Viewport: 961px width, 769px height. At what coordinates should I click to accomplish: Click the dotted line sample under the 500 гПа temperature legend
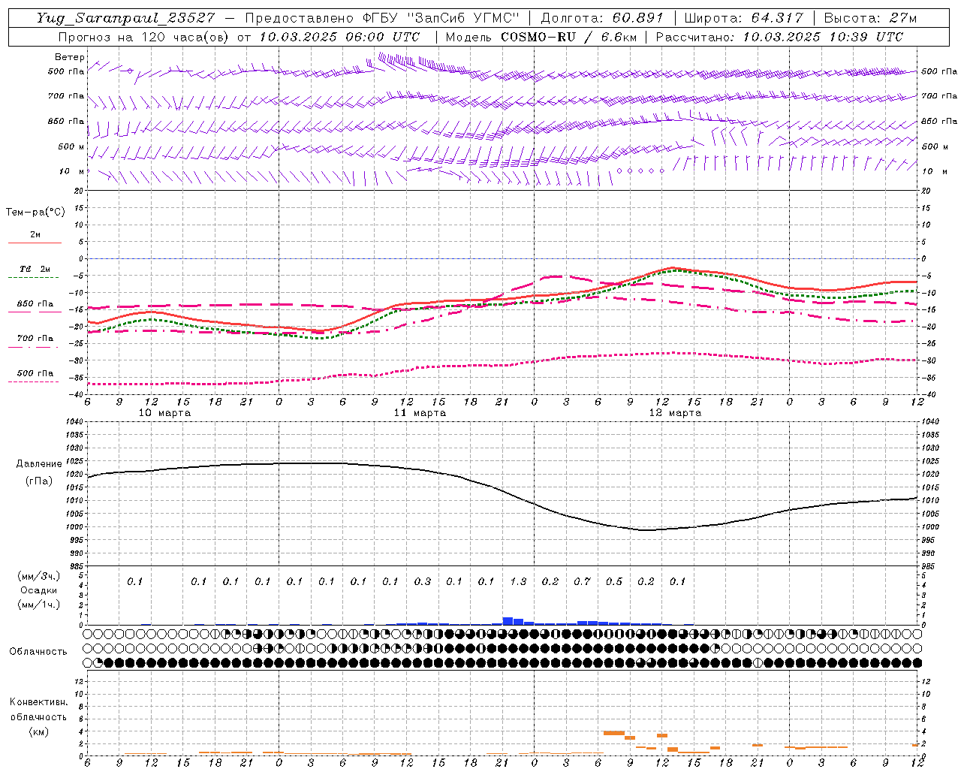[34, 382]
